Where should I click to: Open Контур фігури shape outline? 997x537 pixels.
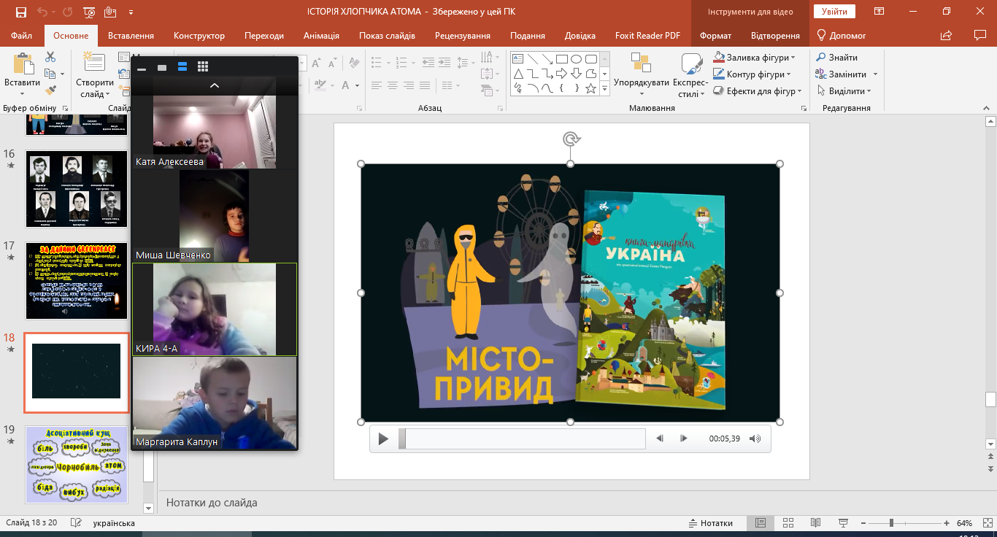point(752,74)
